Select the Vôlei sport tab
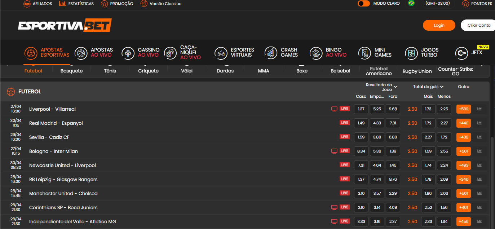This screenshot has width=495, height=229. (187, 71)
